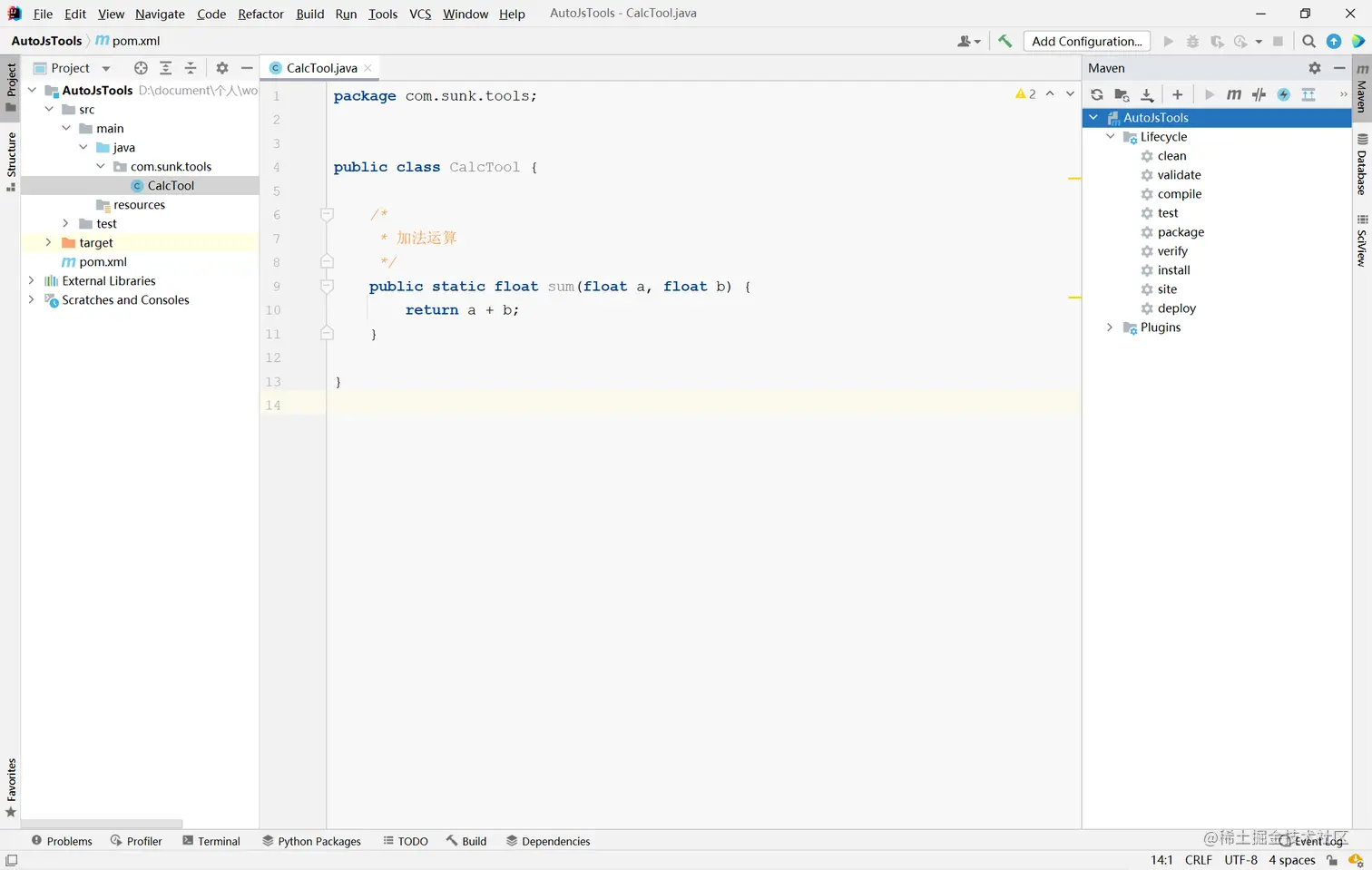Switch to CalcTool.java editor tab

pyautogui.click(x=321, y=68)
